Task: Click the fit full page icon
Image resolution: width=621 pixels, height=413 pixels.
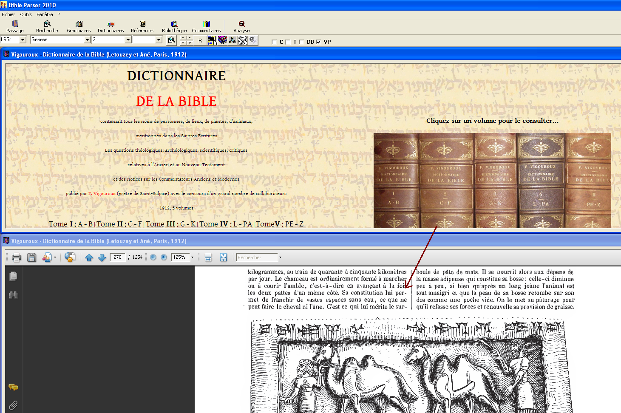Action: pyautogui.click(x=223, y=257)
